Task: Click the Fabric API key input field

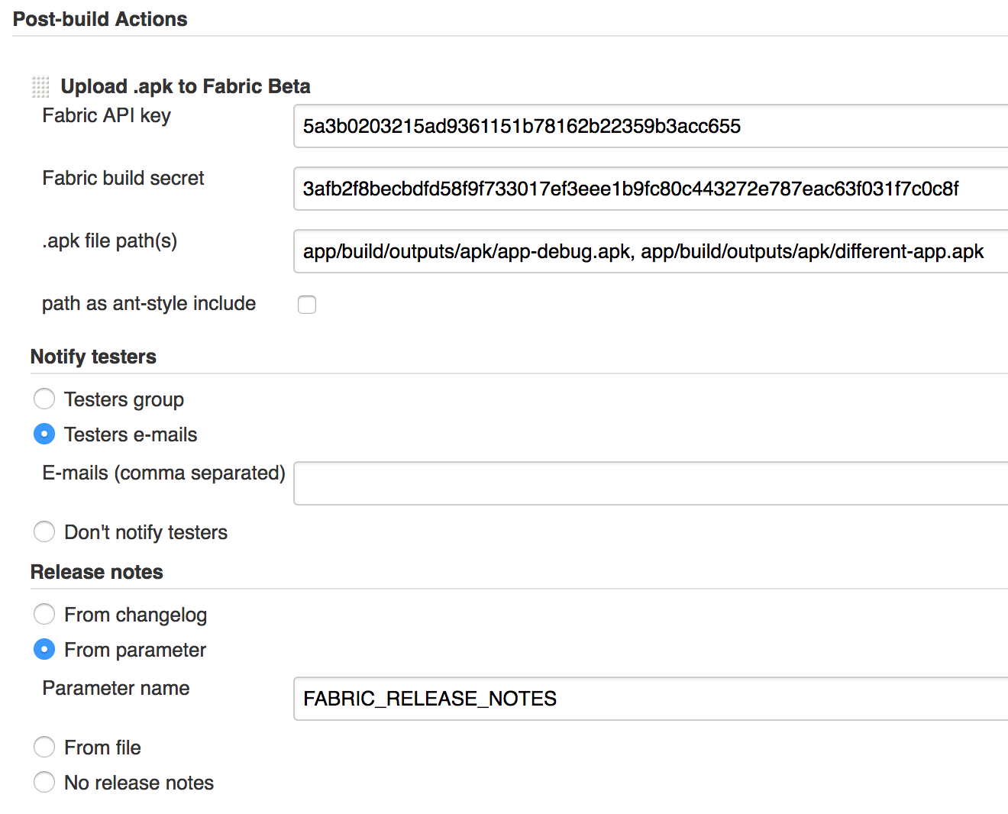Action: pyautogui.click(x=651, y=126)
